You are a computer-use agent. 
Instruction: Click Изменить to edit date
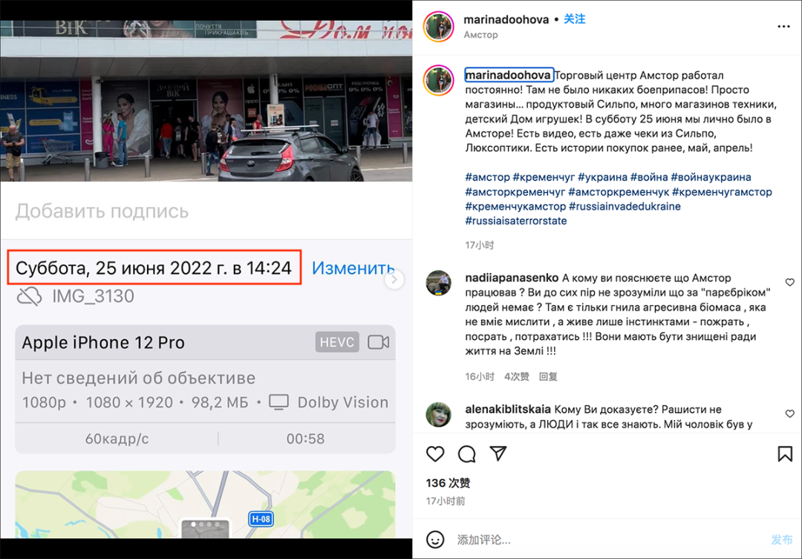click(x=353, y=267)
